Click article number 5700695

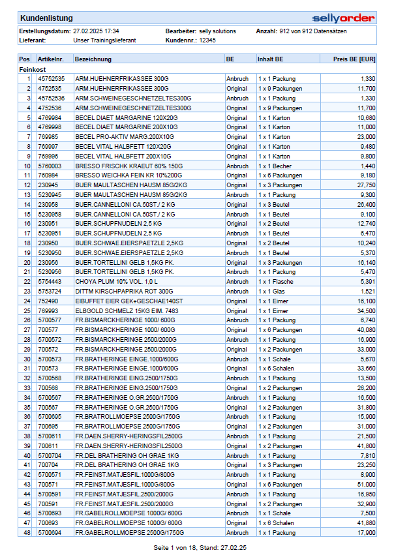pyautogui.click(x=50, y=417)
